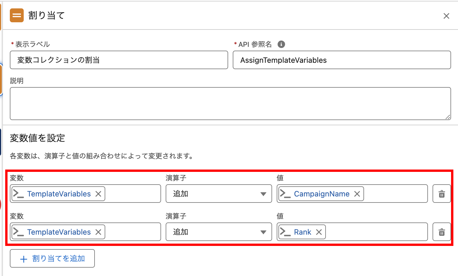Click the Rank pill label text
The image size is (458, 276).
pyautogui.click(x=302, y=232)
